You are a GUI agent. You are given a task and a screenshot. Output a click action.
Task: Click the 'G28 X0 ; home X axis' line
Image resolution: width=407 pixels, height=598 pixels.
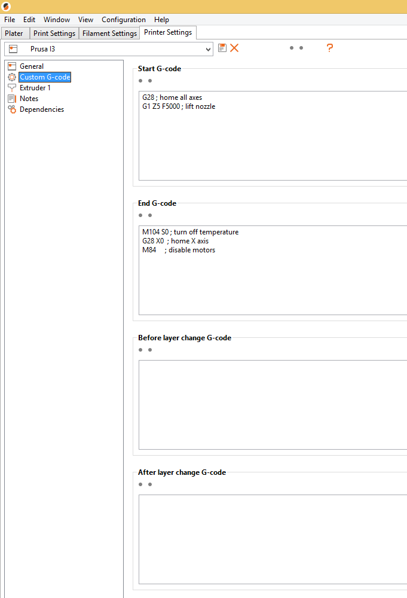(x=175, y=241)
